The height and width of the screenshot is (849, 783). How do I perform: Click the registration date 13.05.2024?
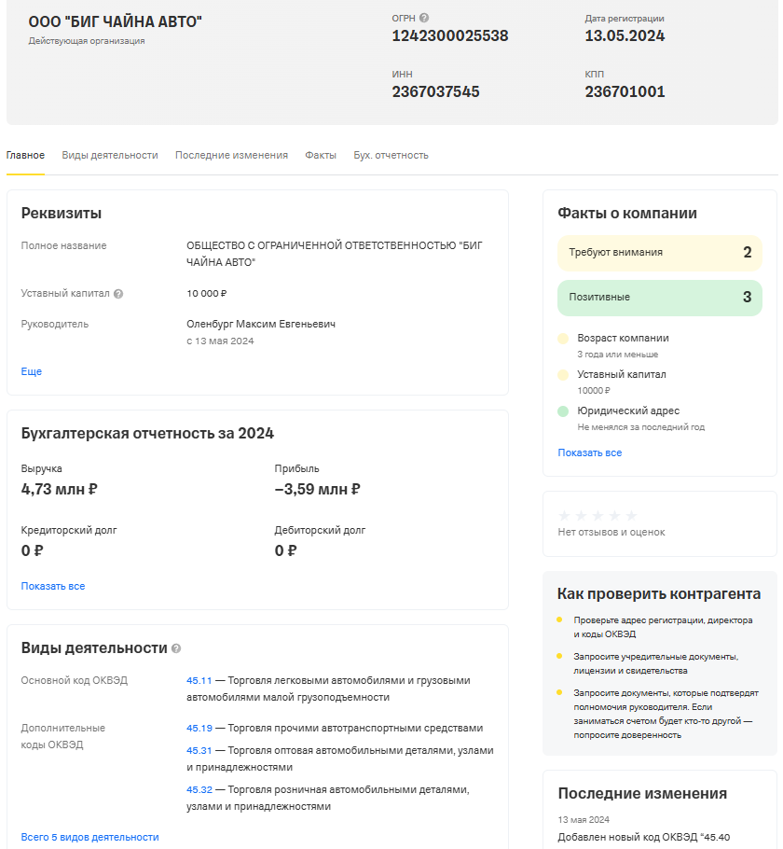(x=625, y=36)
